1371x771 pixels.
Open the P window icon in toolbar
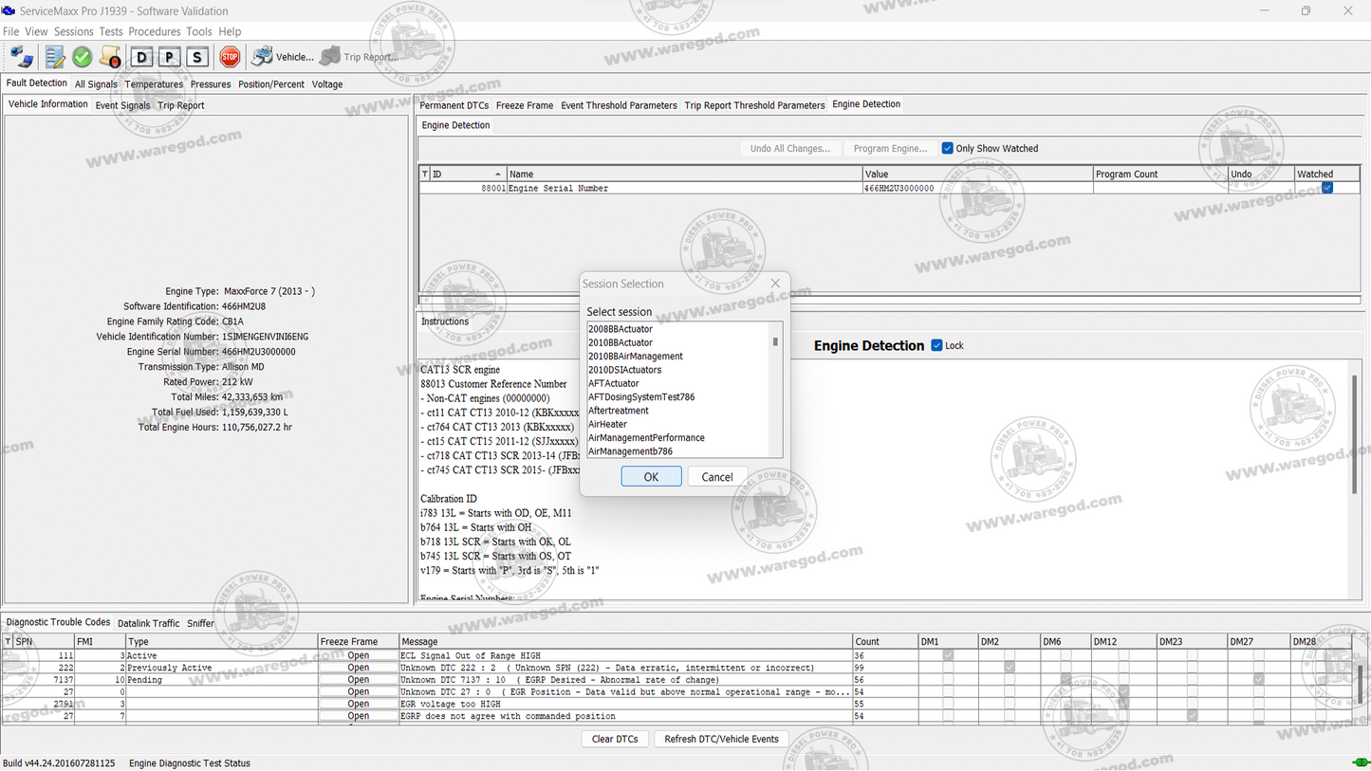click(x=170, y=57)
